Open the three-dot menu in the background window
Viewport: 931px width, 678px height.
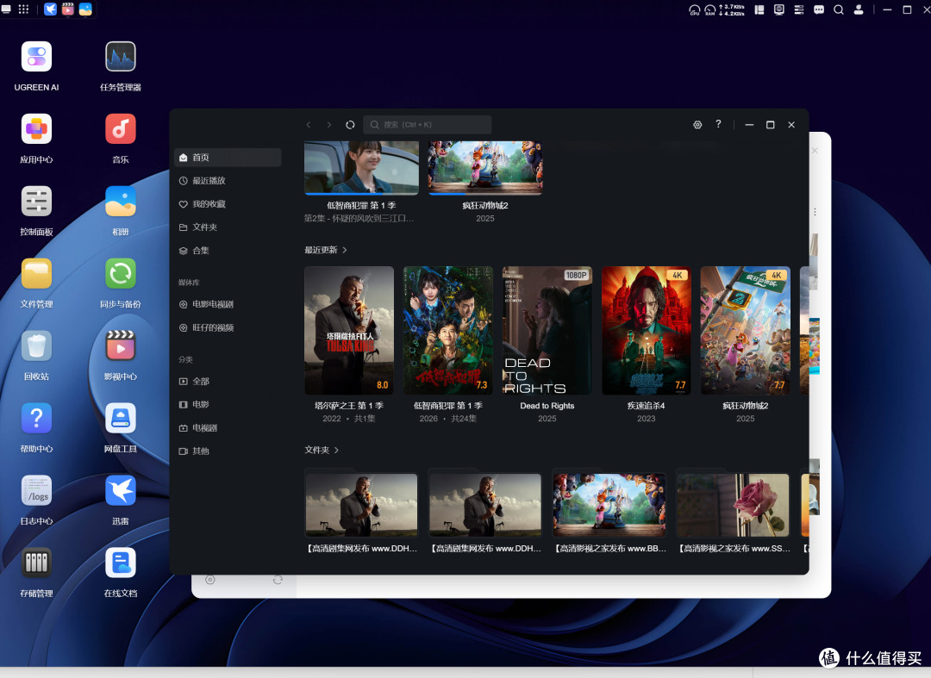(x=815, y=212)
